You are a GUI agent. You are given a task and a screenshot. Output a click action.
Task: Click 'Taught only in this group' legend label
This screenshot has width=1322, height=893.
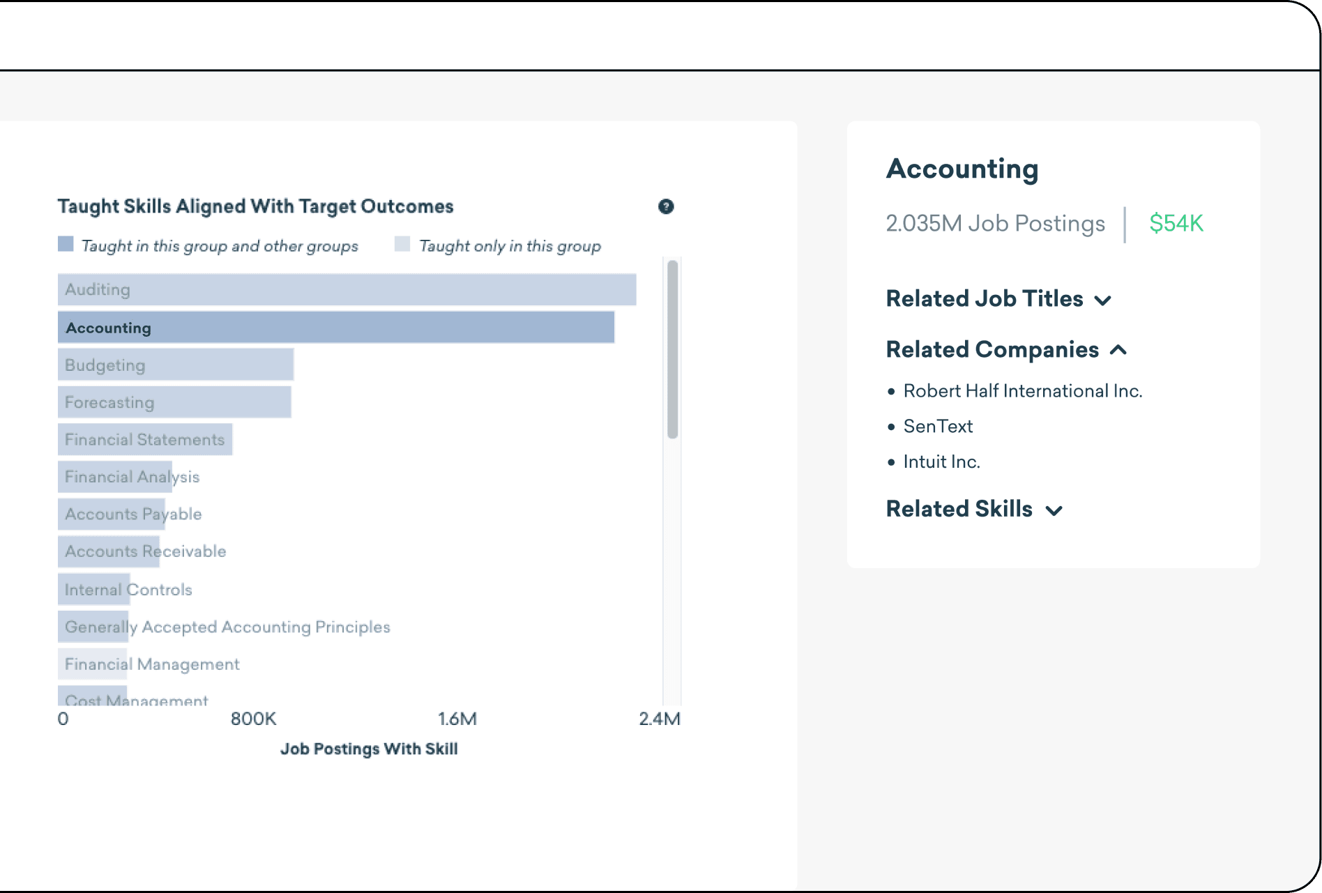(510, 246)
